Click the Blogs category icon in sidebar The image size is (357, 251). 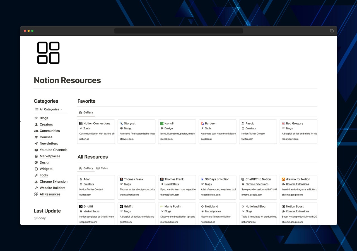point(36,118)
